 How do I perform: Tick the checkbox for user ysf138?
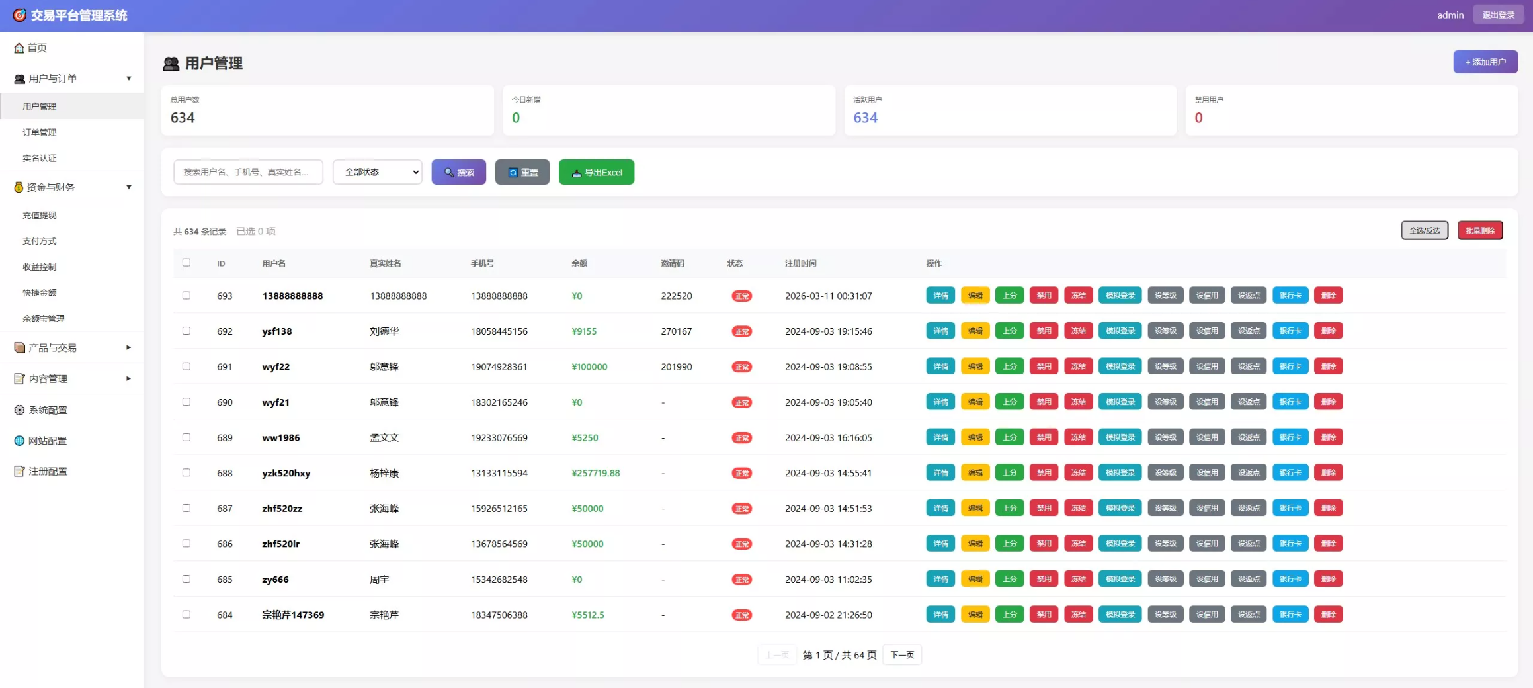coord(186,331)
